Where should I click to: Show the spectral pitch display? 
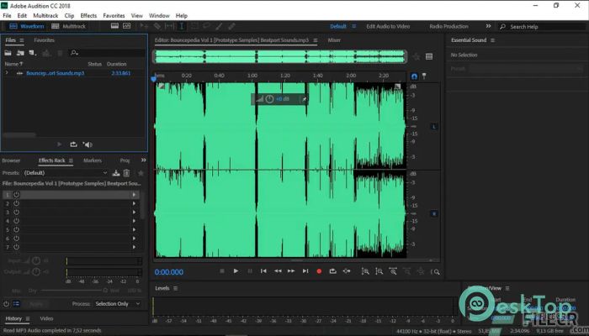click(126, 26)
